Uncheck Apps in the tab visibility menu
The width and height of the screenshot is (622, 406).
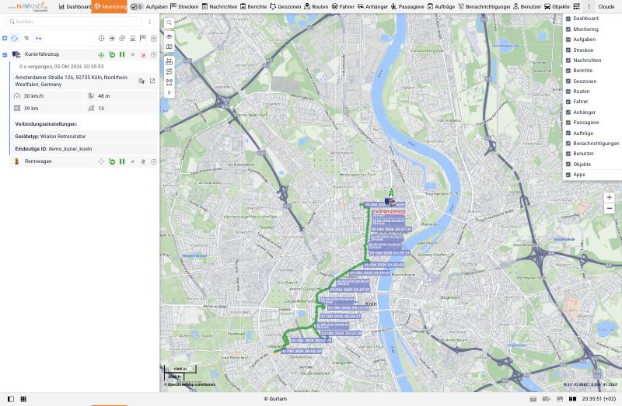click(x=568, y=175)
